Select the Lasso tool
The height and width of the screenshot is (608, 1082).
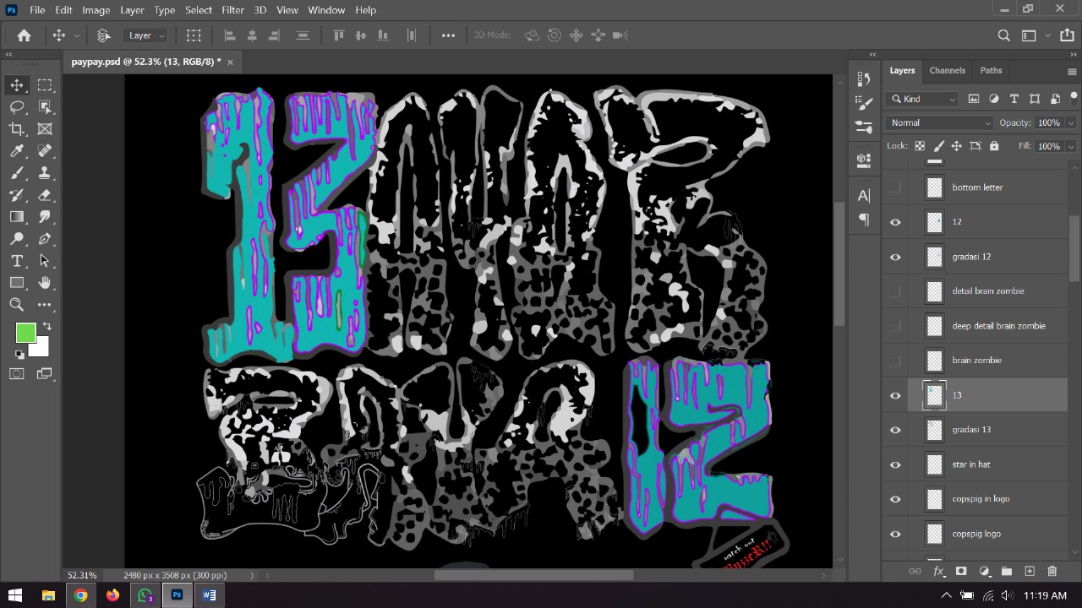pyautogui.click(x=17, y=107)
